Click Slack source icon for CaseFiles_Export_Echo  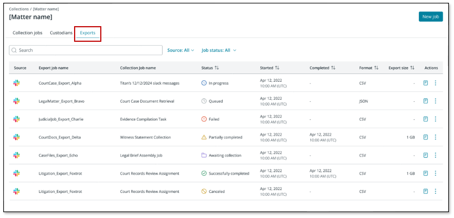click(x=16, y=156)
